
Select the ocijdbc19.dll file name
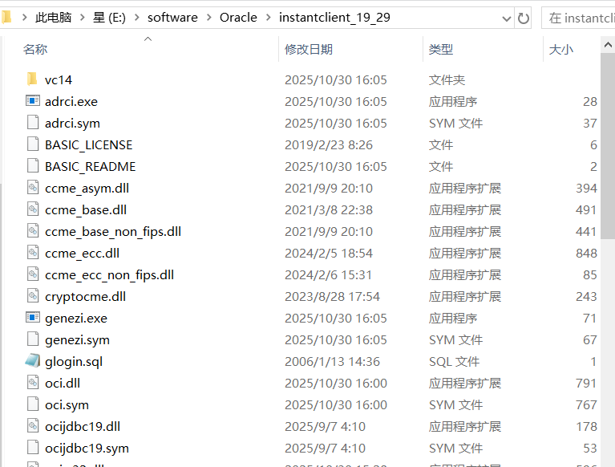(83, 427)
